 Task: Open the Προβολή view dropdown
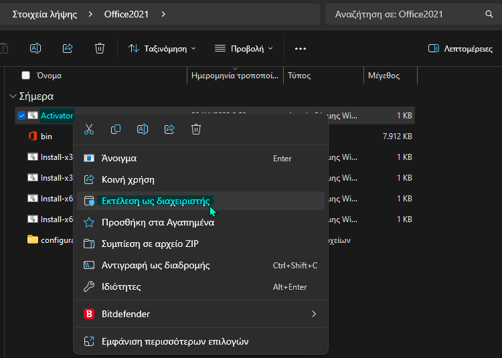click(244, 49)
